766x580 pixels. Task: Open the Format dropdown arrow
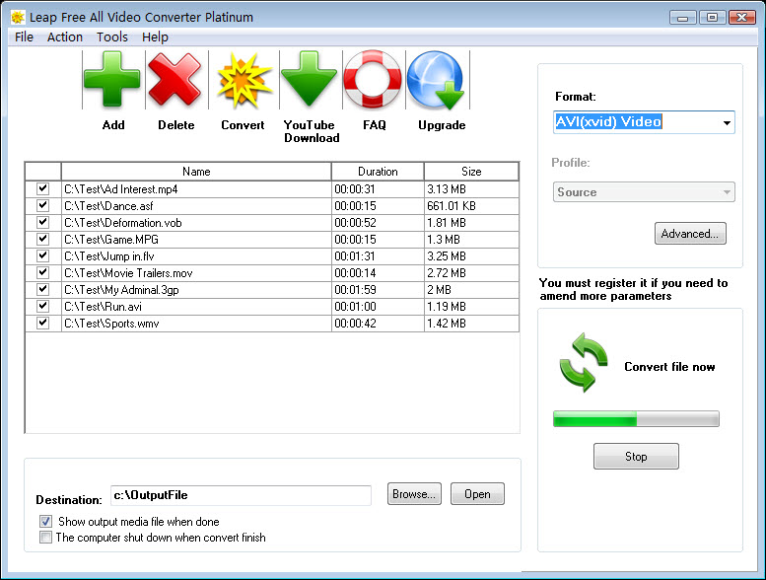(727, 122)
